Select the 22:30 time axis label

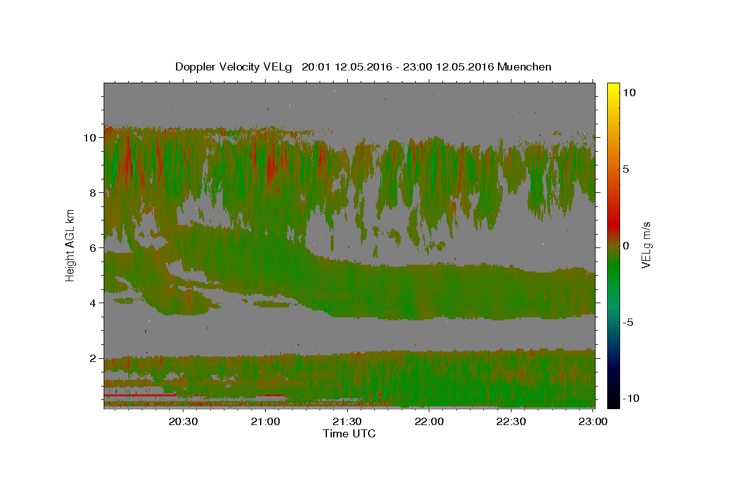(511, 421)
